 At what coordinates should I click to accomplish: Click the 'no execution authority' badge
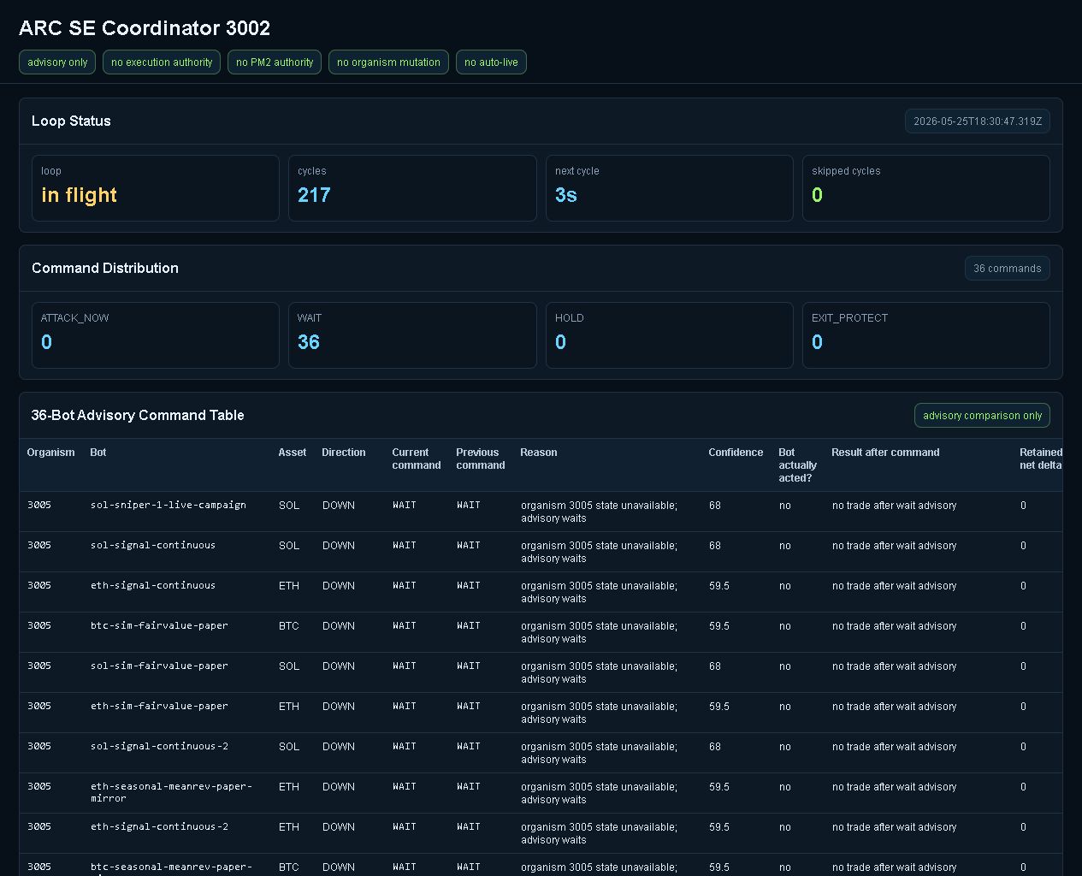(x=162, y=62)
